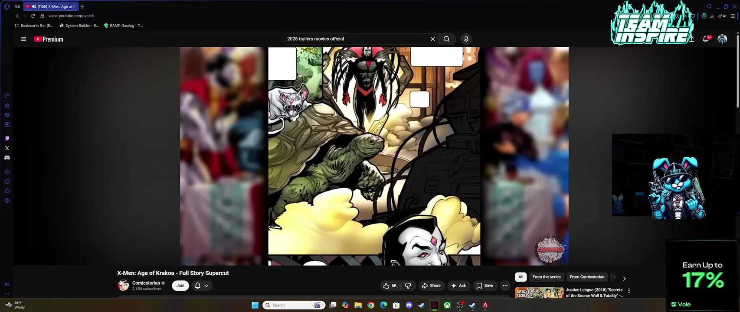Viewport: 740px width, 312px height.
Task: Open File Explorer from taskbar
Action: click(358, 305)
